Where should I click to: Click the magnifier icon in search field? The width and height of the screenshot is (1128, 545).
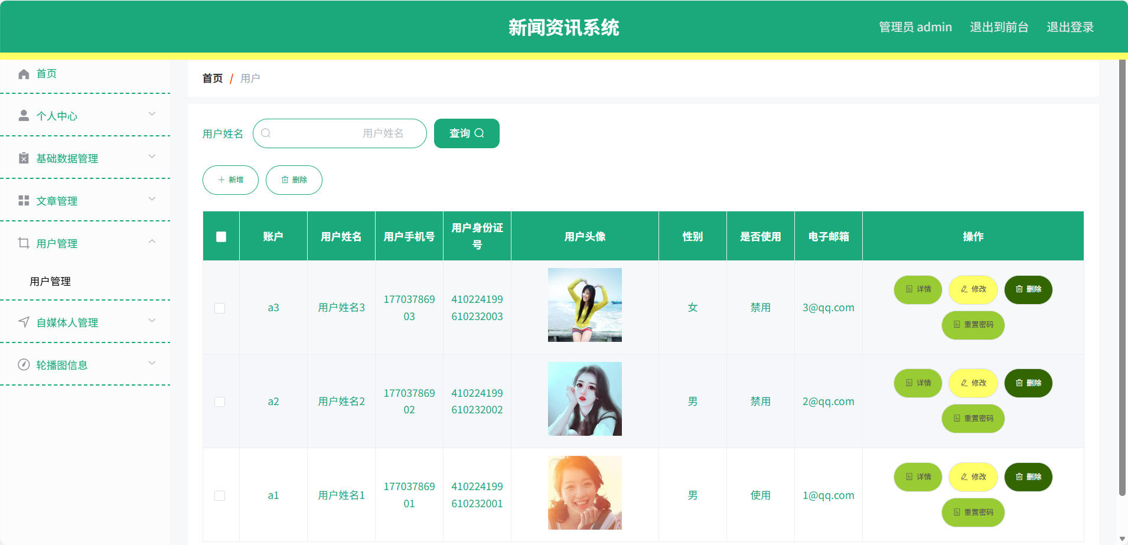click(266, 133)
